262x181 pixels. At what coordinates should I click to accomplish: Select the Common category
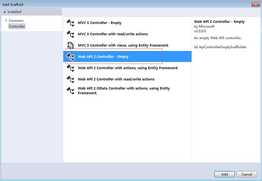point(16,21)
